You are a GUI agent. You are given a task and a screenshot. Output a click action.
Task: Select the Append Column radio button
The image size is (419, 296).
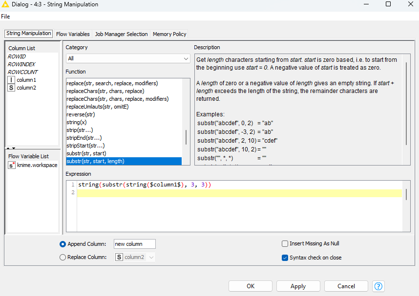click(63, 244)
